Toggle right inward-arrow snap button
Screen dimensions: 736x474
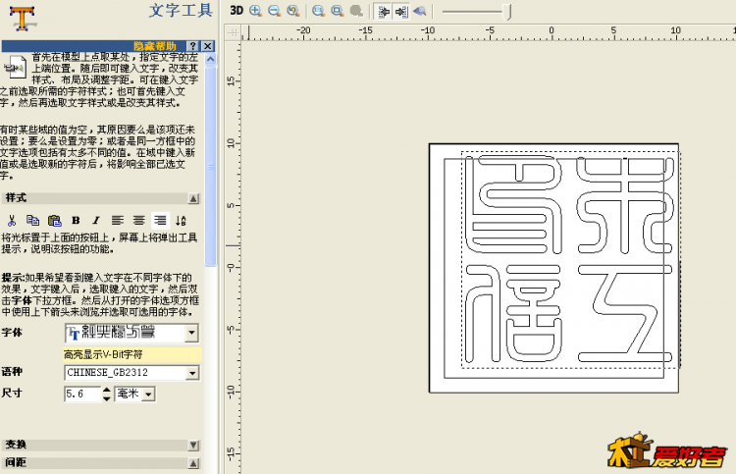coord(401,11)
